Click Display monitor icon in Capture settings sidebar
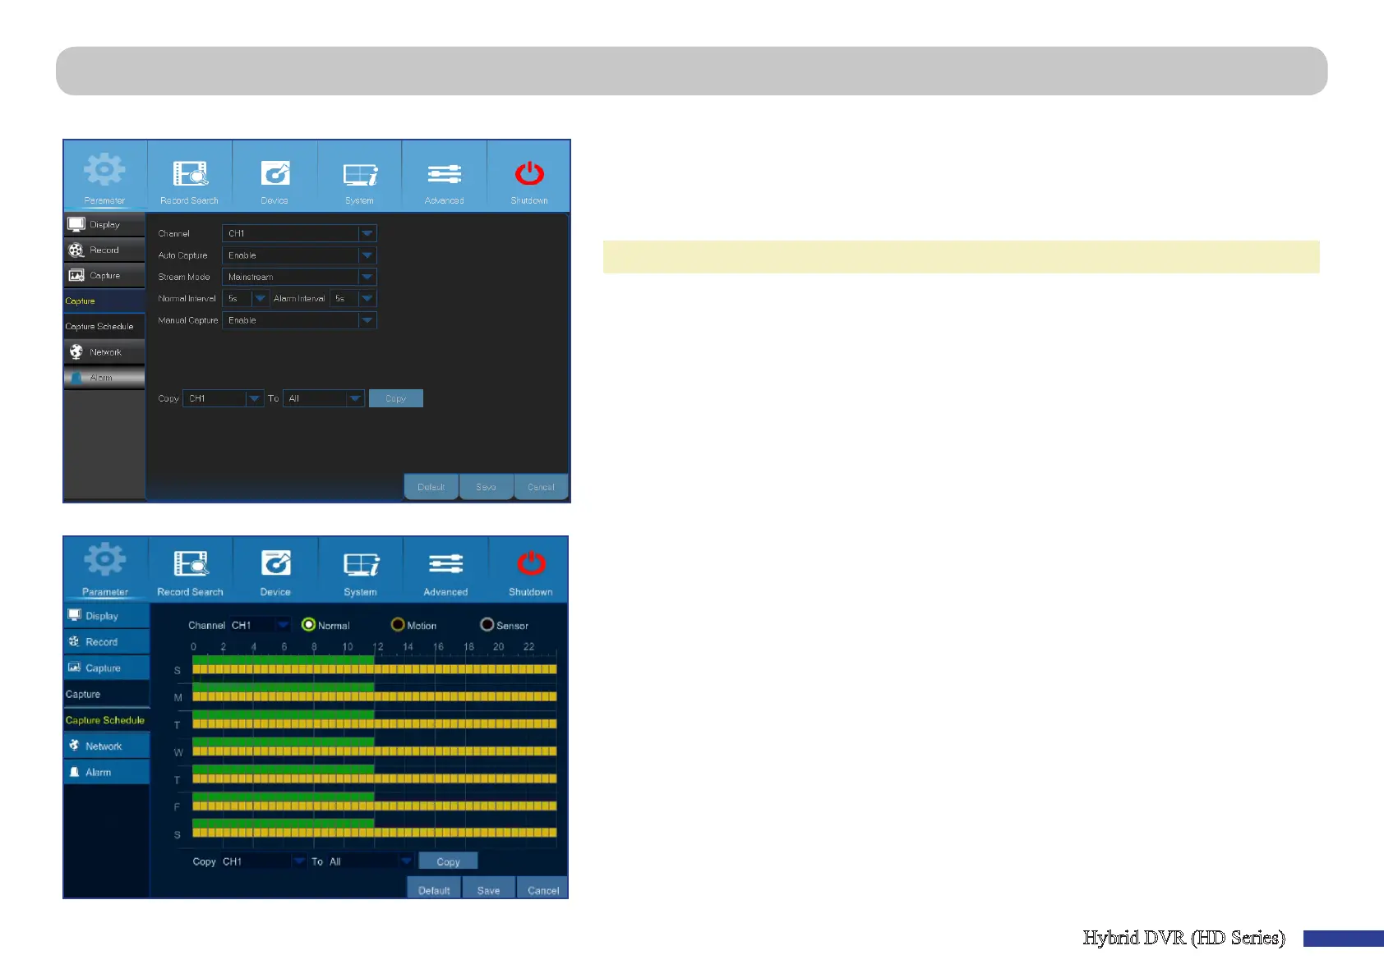The width and height of the screenshot is (1384, 978). point(76,224)
